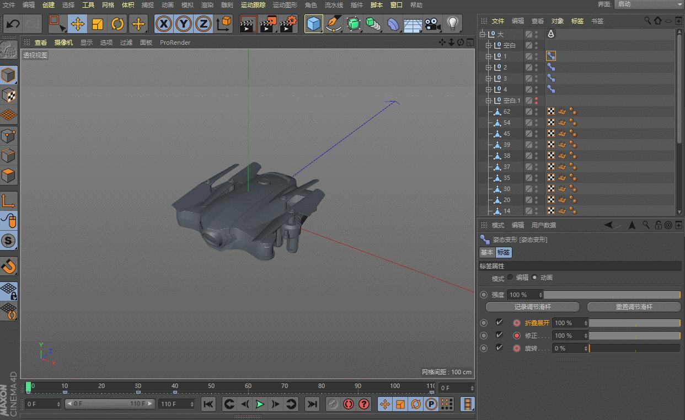Click the 折叠展开 strength slider

point(634,322)
